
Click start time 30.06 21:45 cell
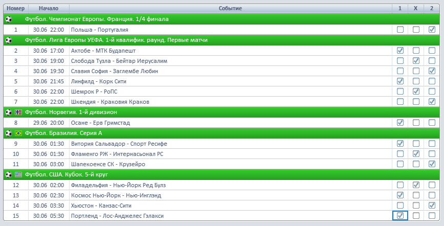coord(49,81)
